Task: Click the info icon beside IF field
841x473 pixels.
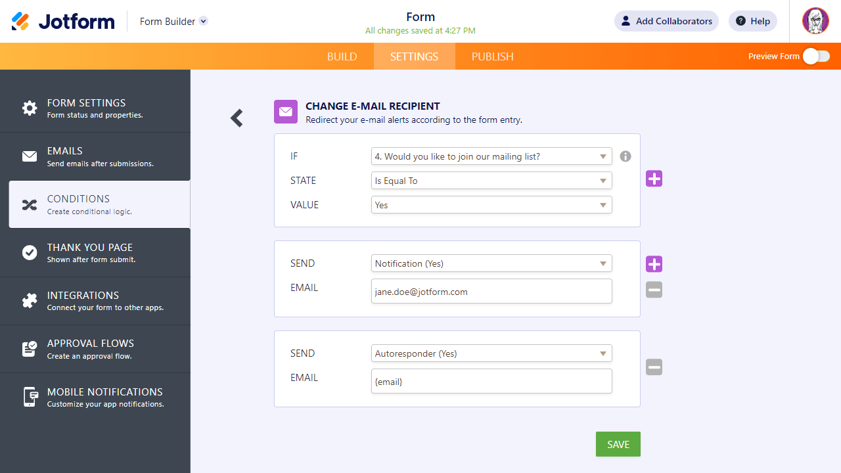Action: [625, 156]
